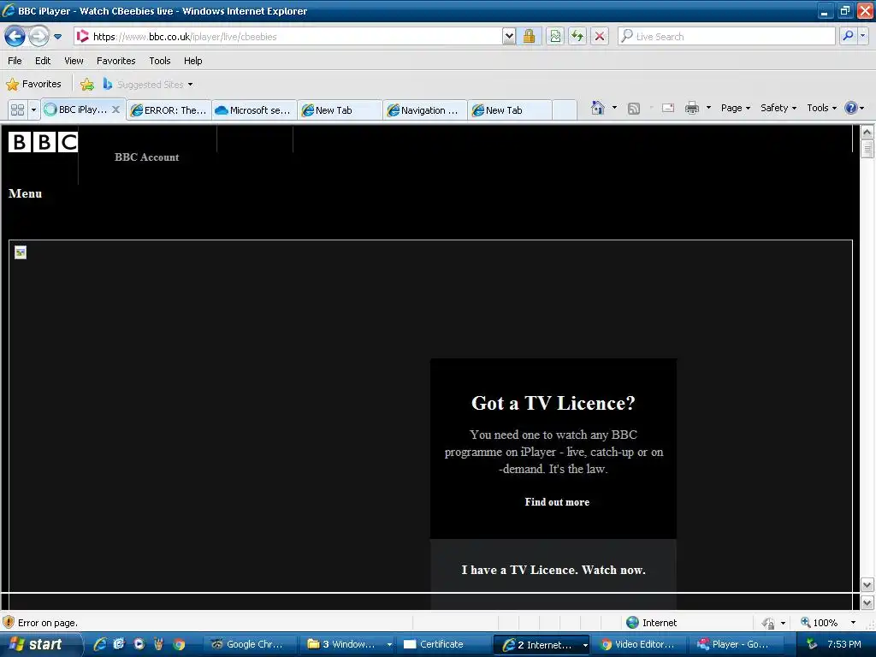Screen dimensions: 876x657
Task: Open the Help menu
Action: click(x=192, y=61)
